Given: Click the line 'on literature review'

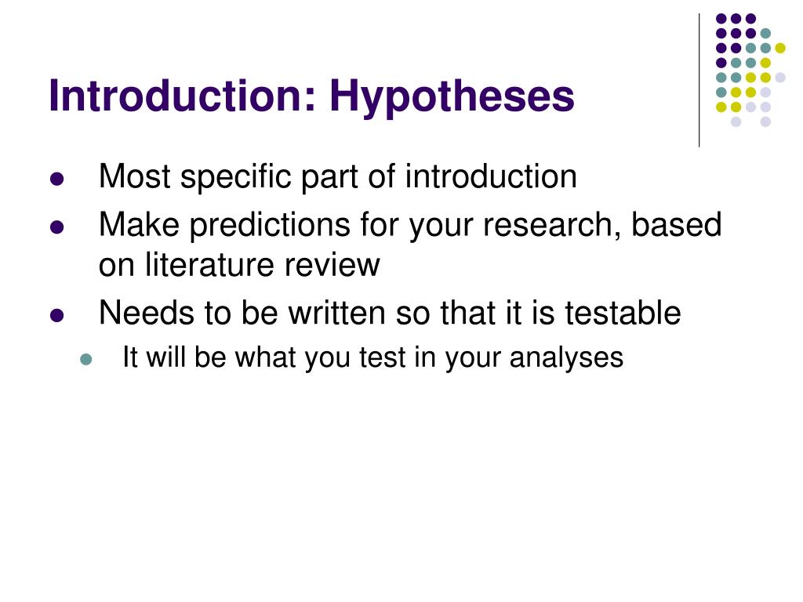Looking at the screenshot, I should [x=239, y=265].
